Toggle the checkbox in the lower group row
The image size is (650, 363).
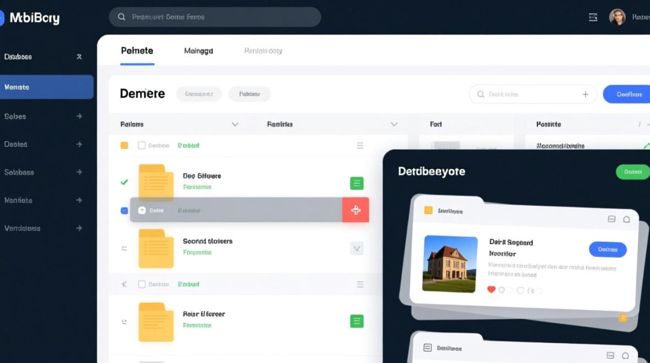[x=142, y=284]
